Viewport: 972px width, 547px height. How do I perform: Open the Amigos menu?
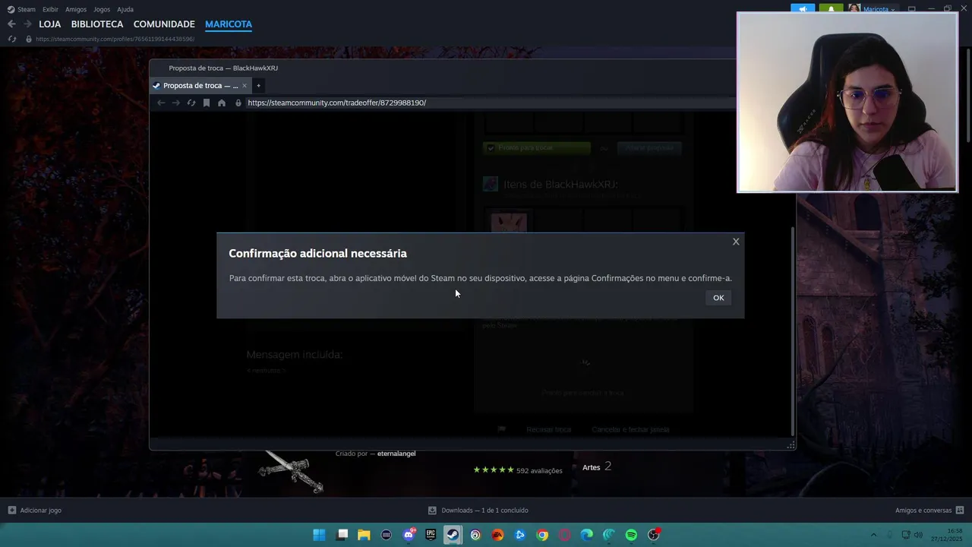click(76, 9)
